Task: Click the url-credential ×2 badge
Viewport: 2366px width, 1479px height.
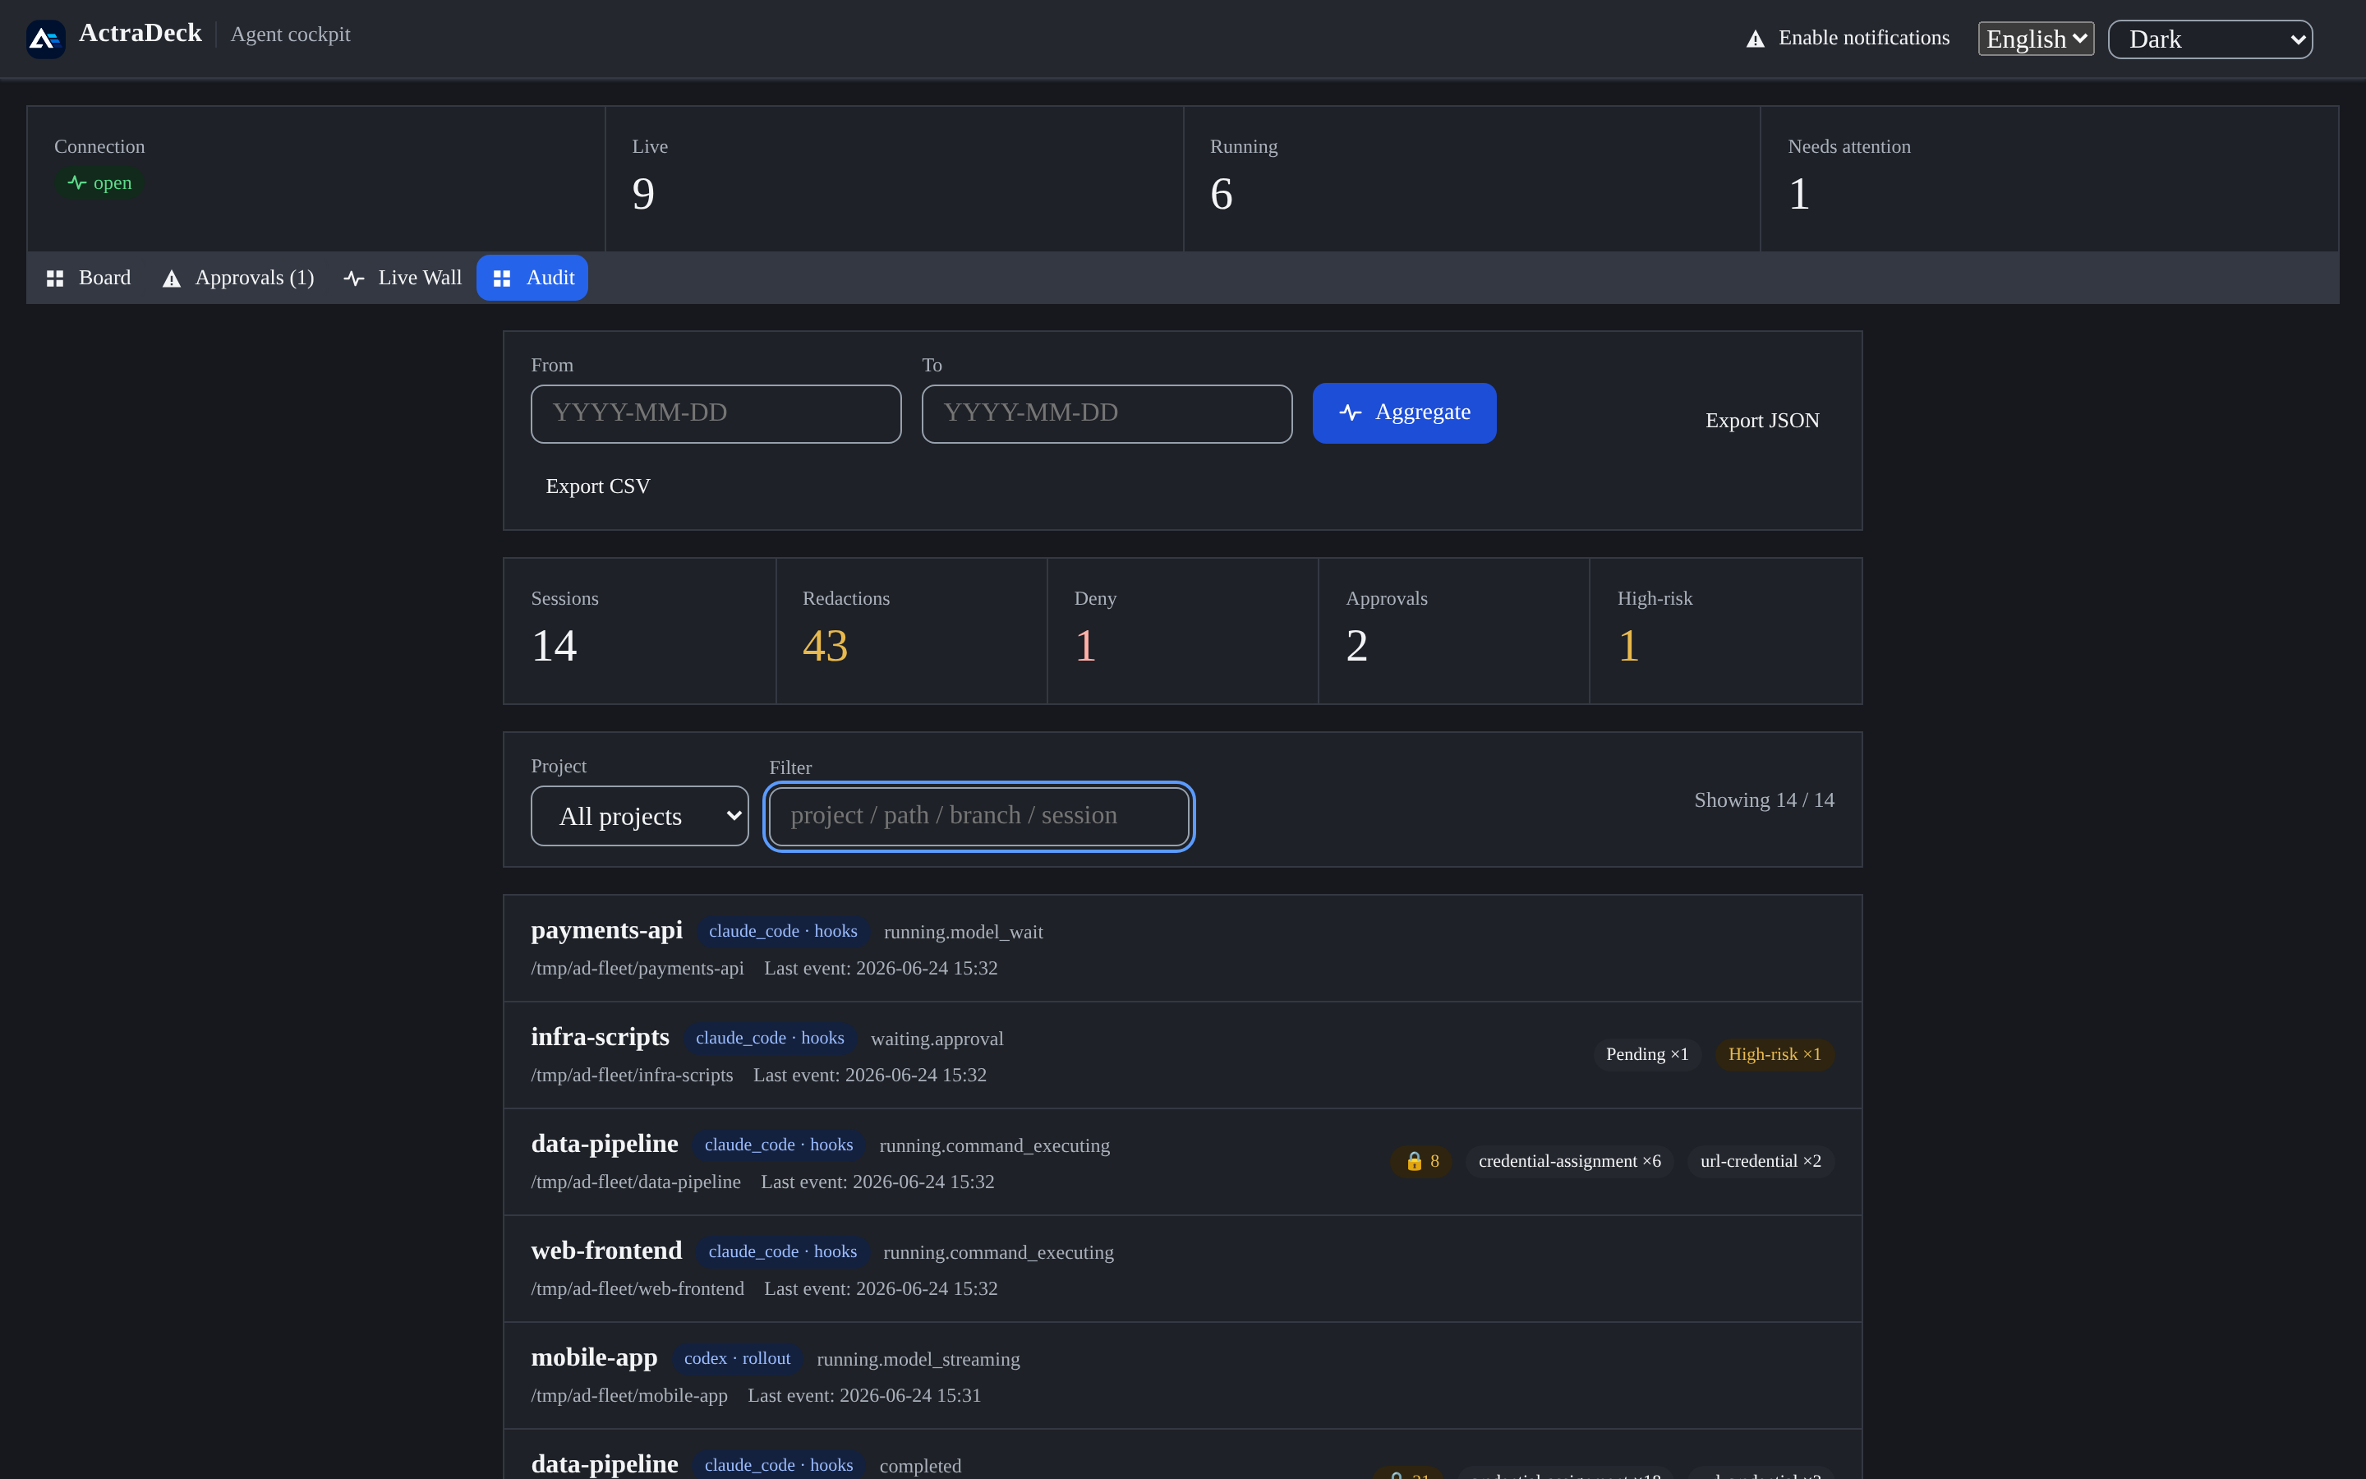Action: pos(1760,1161)
